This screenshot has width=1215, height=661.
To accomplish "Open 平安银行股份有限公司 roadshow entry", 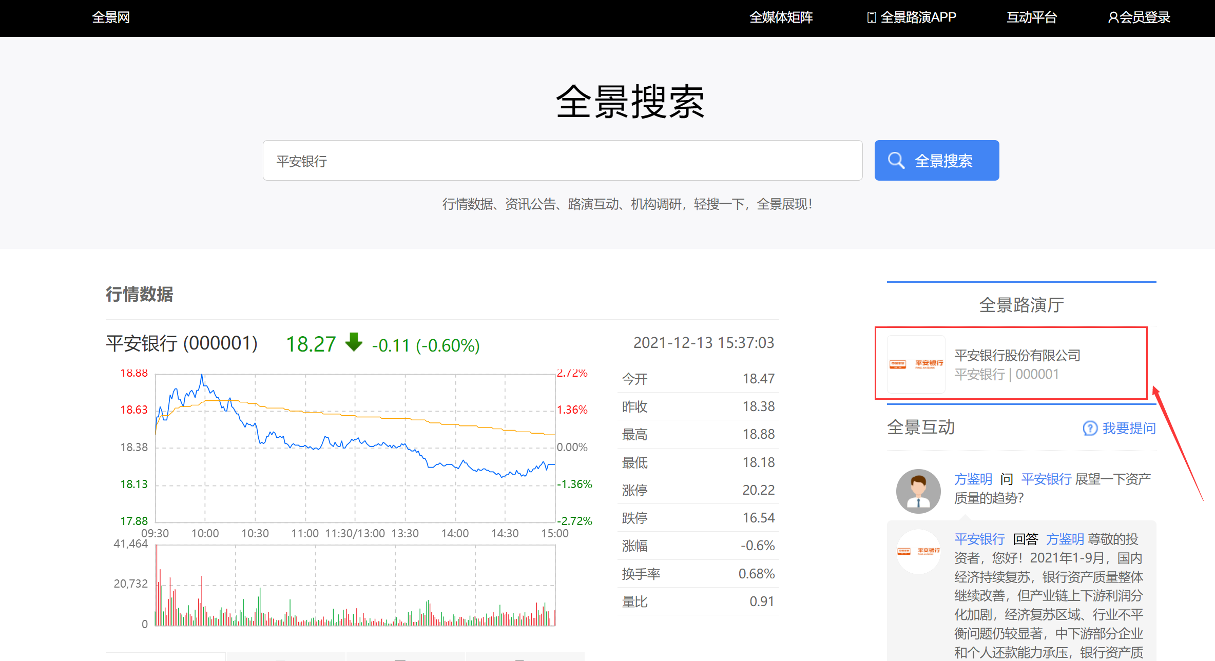I will 1017,355.
